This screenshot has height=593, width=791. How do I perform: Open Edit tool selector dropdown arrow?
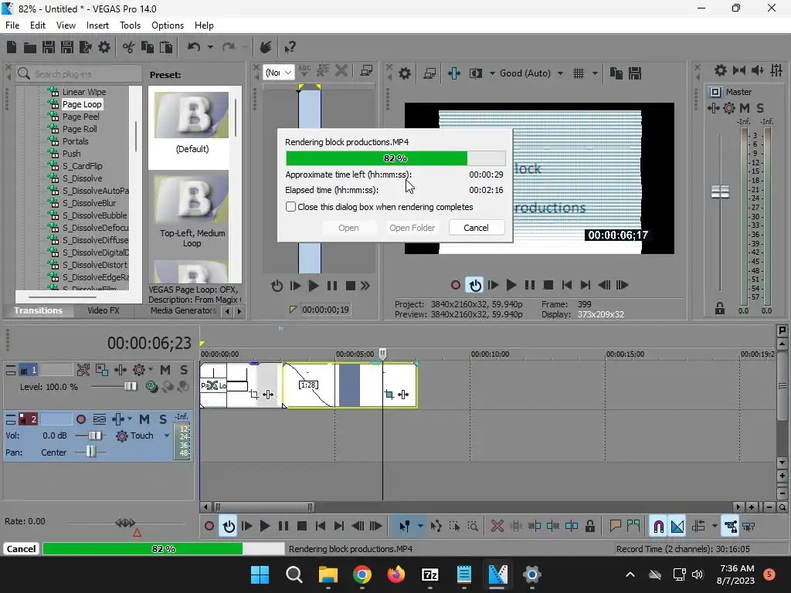pos(420,527)
